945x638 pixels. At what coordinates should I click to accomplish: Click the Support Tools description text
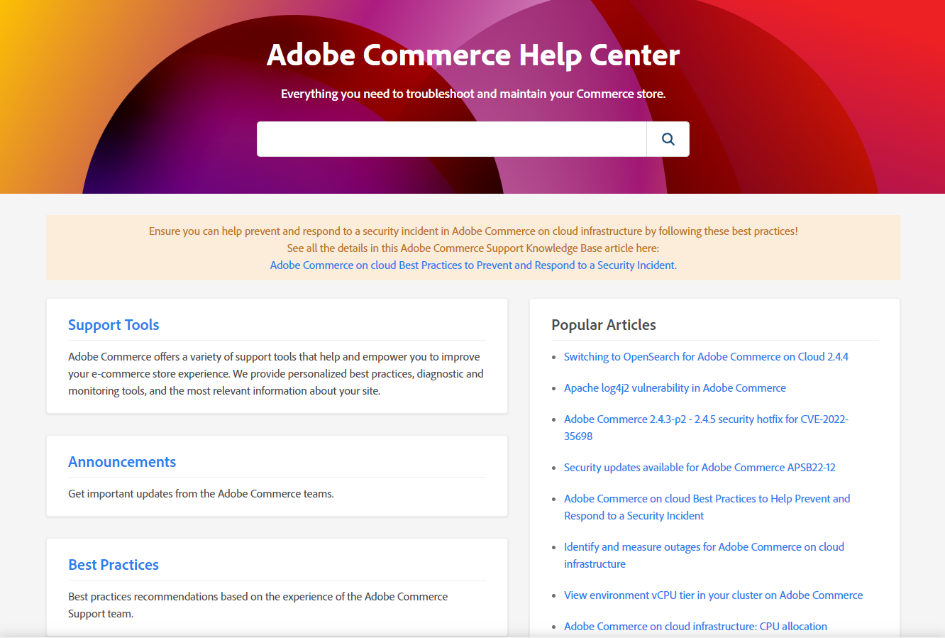point(276,374)
